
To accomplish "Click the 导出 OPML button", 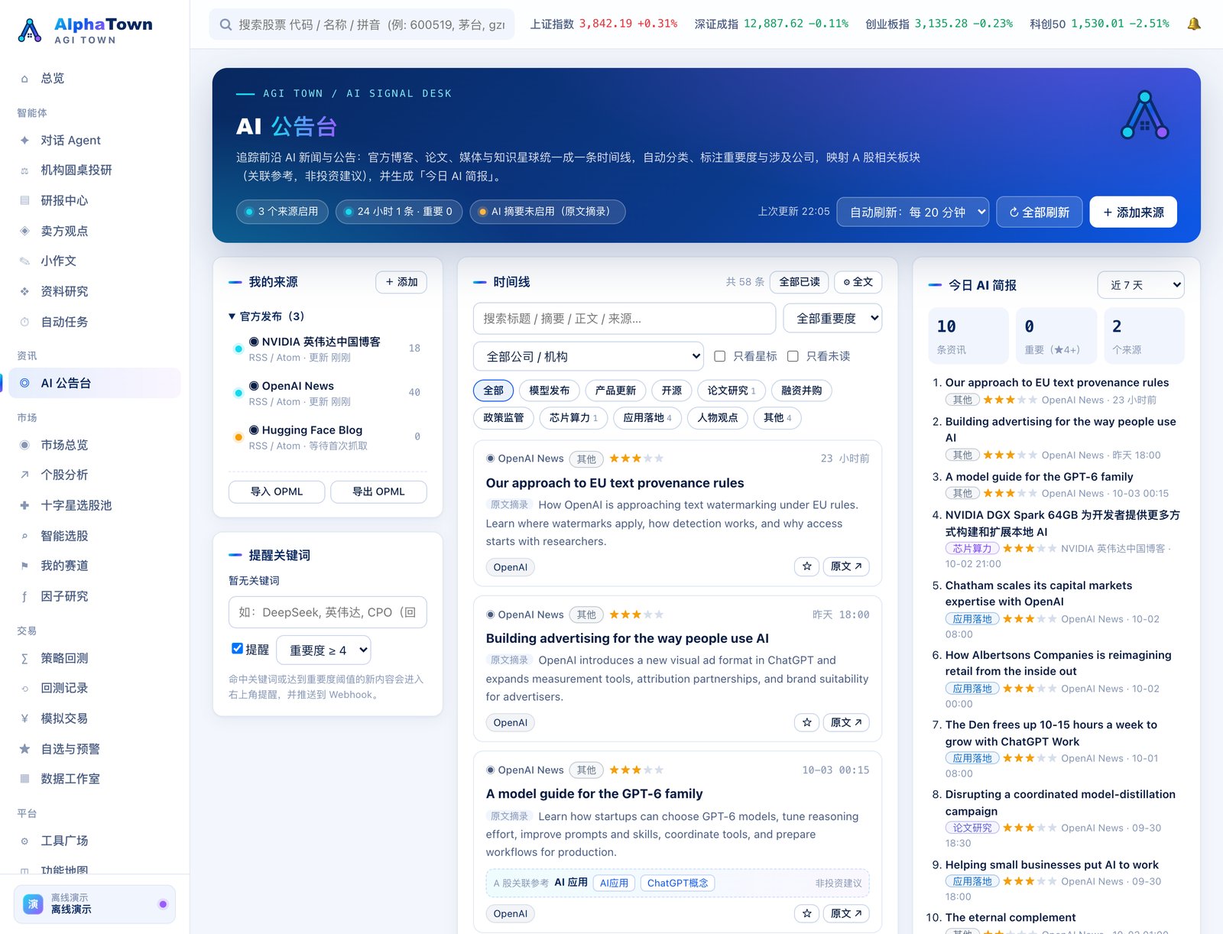I will click(378, 491).
